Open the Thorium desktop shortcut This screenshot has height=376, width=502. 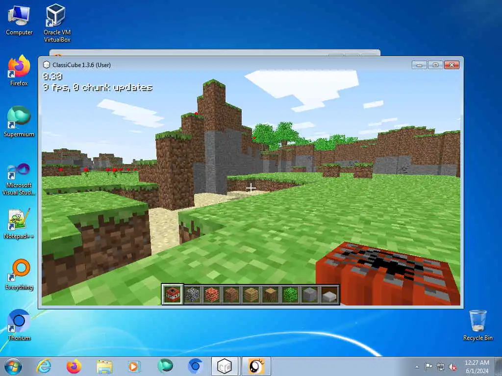(19, 325)
